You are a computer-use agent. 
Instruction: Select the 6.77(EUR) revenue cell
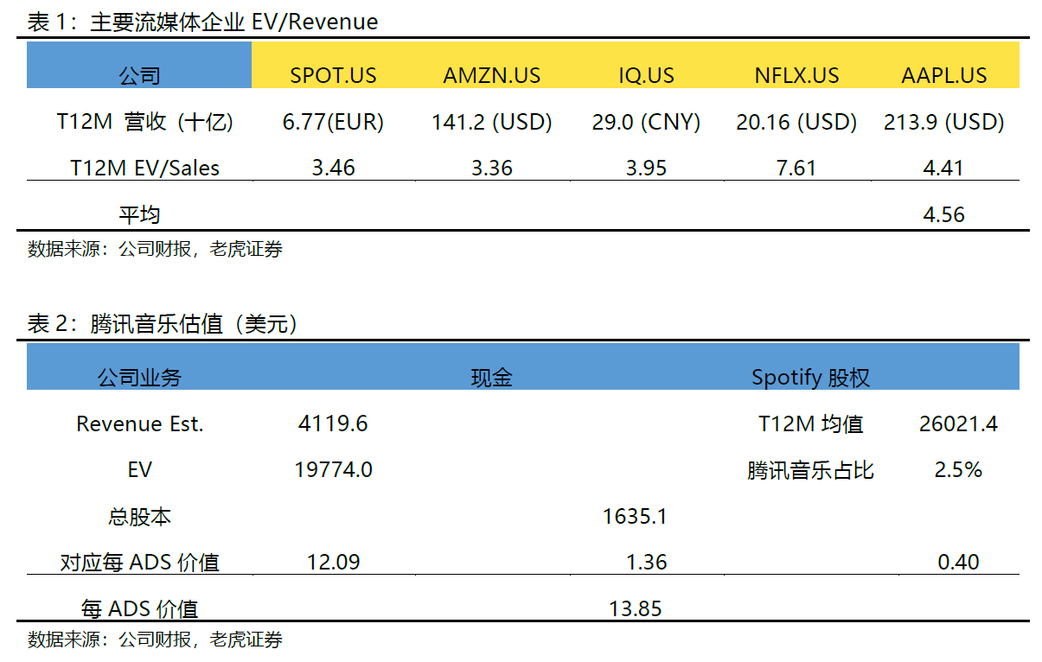click(333, 122)
